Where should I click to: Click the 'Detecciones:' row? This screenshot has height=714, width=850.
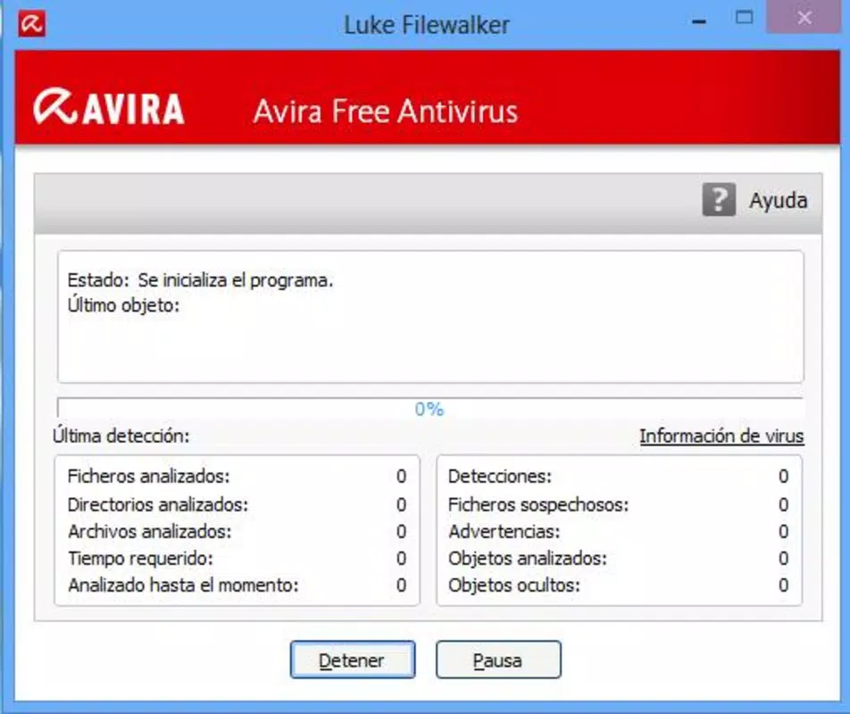click(x=619, y=477)
